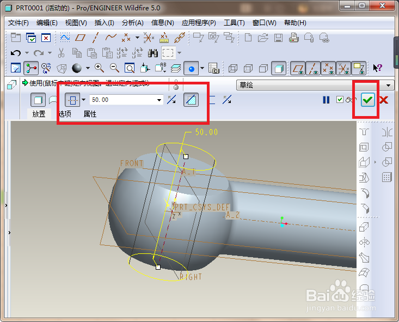The height and width of the screenshot is (322, 399).
Task: Toggle coordinate system display
Action: pos(343,68)
